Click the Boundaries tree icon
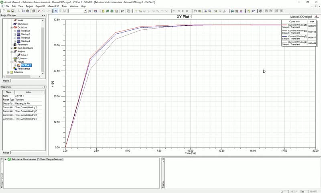 coord(15,24)
